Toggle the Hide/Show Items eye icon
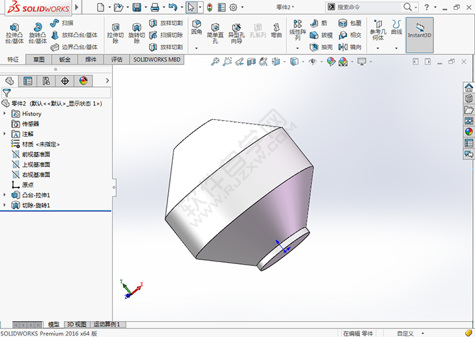 (313, 61)
